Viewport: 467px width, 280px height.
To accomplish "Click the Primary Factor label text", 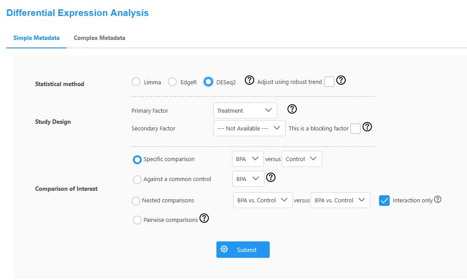I will (x=150, y=110).
